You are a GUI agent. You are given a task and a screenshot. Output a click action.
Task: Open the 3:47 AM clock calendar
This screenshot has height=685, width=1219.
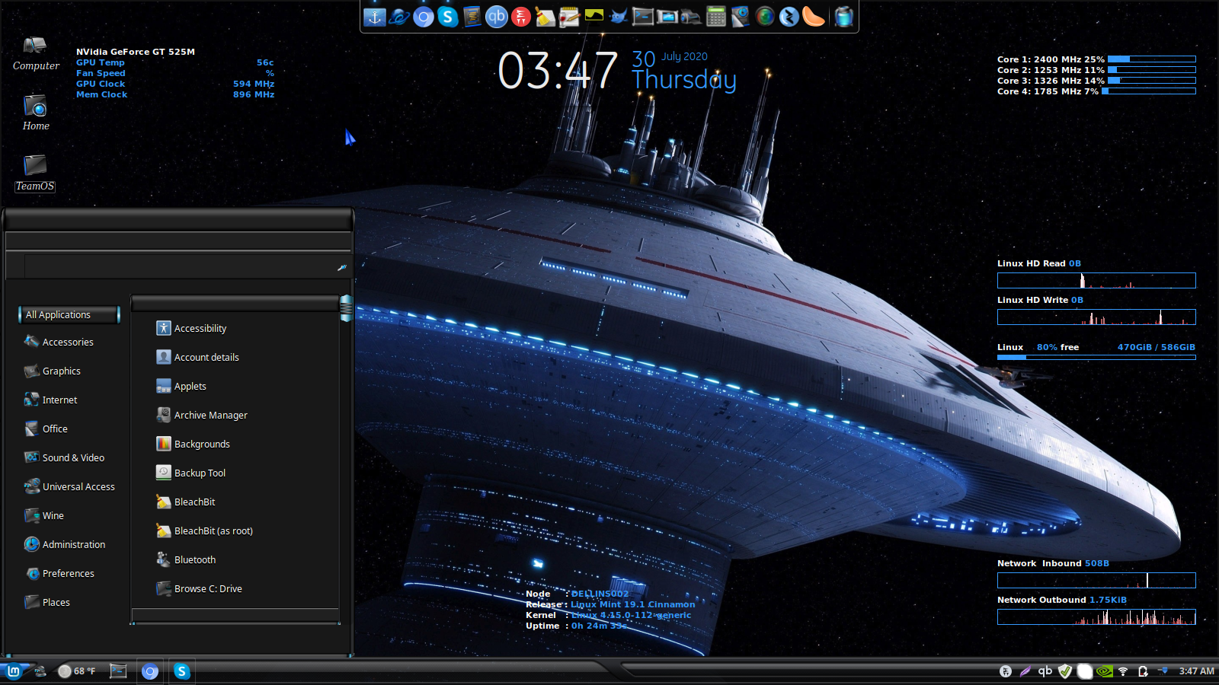(1196, 671)
